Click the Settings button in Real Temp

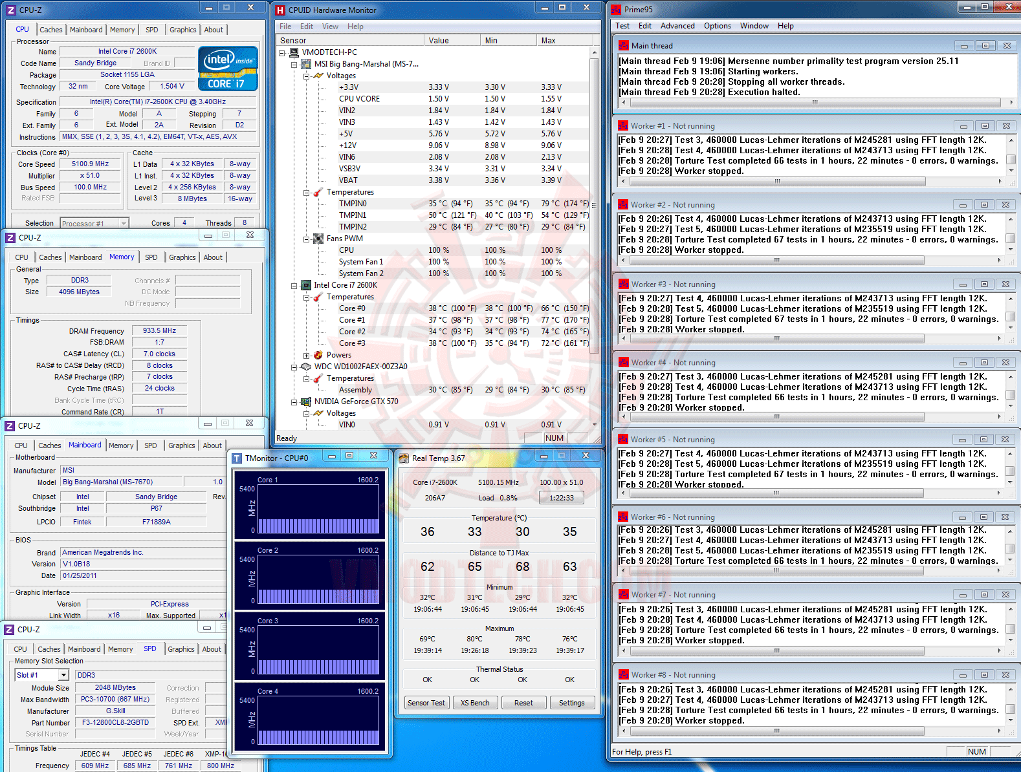pyautogui.click(x=572, y=703)
